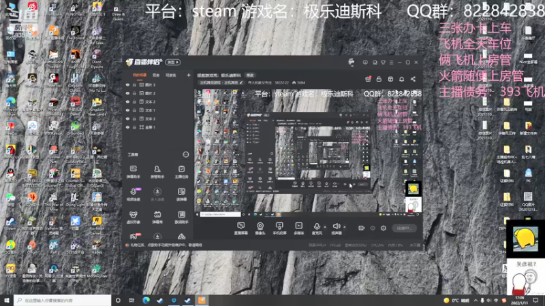Mute the 扬声器 speaker
545x306 pixels.
336,228
